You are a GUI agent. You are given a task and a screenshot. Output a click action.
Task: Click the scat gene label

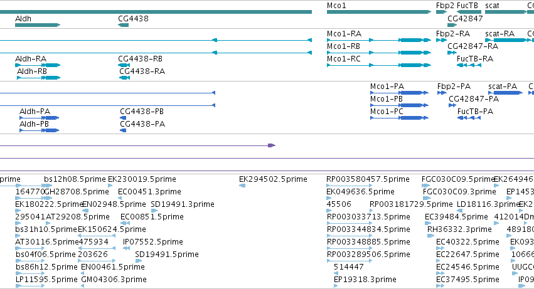pyautogui.click(x=492, y=6)
